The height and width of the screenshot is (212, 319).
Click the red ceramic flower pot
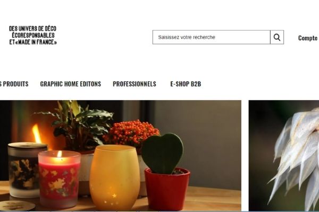(x=167, y=189)
